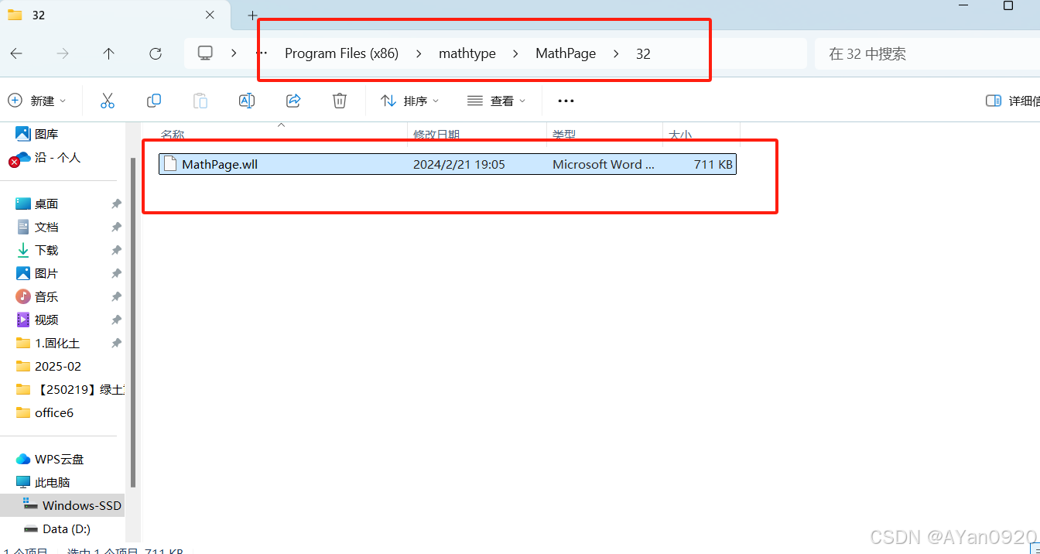Navigate to MathPage breadcrumb

566,53
